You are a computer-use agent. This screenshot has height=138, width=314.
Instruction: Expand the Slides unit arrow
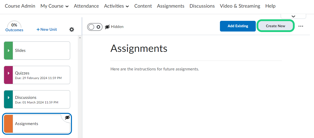pyautogui.click(x=8, y=51)
